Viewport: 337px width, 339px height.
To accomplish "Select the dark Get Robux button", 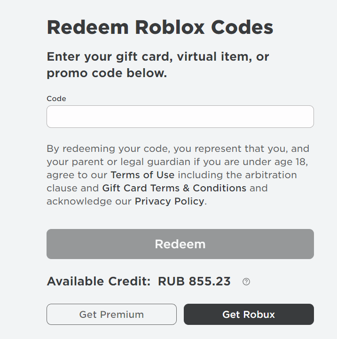I will tap(249, 315).
